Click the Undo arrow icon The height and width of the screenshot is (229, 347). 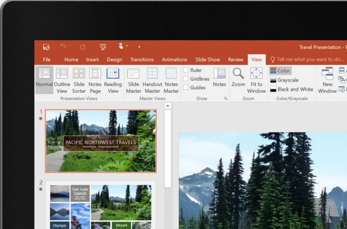[63, 46]
